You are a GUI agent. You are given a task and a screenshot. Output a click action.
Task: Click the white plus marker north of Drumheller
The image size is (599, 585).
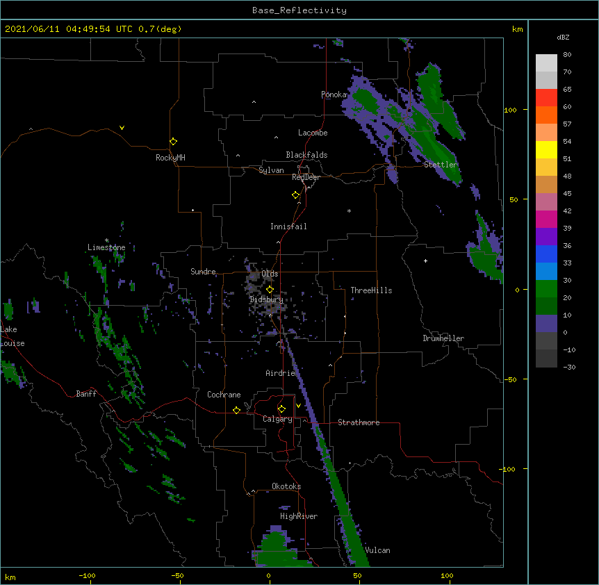pos(425,261)
